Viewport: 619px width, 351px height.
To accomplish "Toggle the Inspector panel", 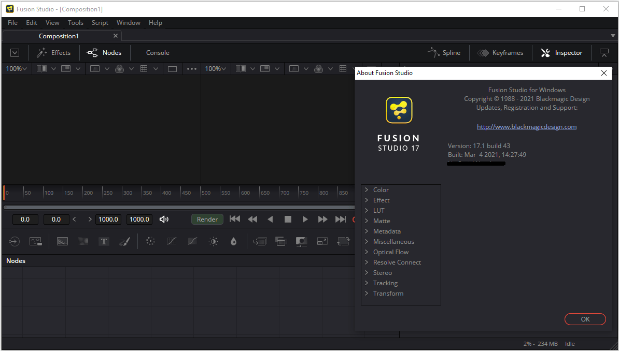I will [x=562, y=53].
